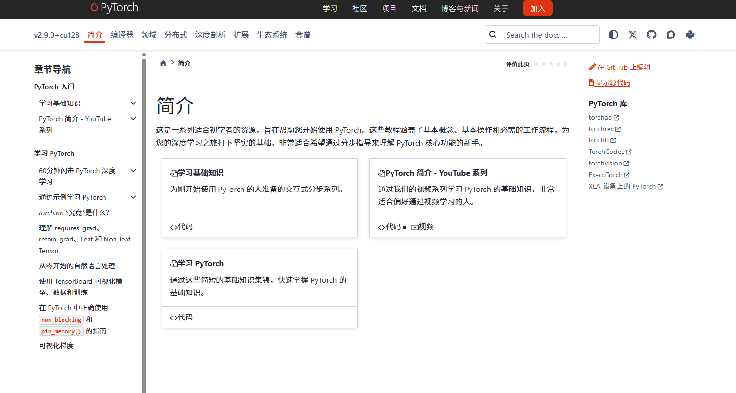Viewport: 736px width, 393px height.
Task: Open 理解 requires_grad、retain_grad sidebar entry
Action: pyautogui.click(x=85, y=240)
